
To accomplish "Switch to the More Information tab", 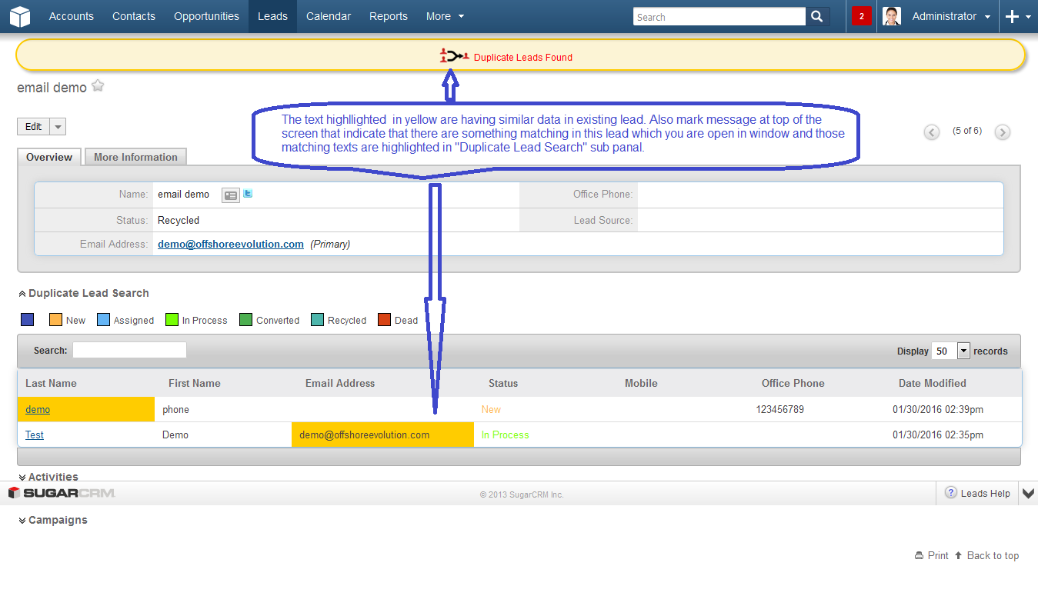I will [x=135, y=156].
